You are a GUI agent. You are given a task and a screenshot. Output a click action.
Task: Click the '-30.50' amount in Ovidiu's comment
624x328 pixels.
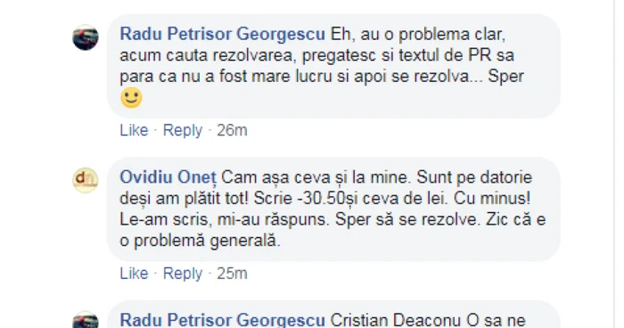322,198
